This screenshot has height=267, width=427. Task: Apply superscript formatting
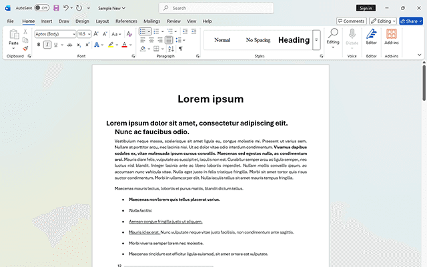point(87,45)
